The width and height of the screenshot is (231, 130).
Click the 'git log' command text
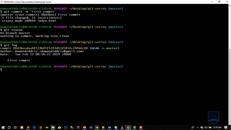(x=10, y=45)
